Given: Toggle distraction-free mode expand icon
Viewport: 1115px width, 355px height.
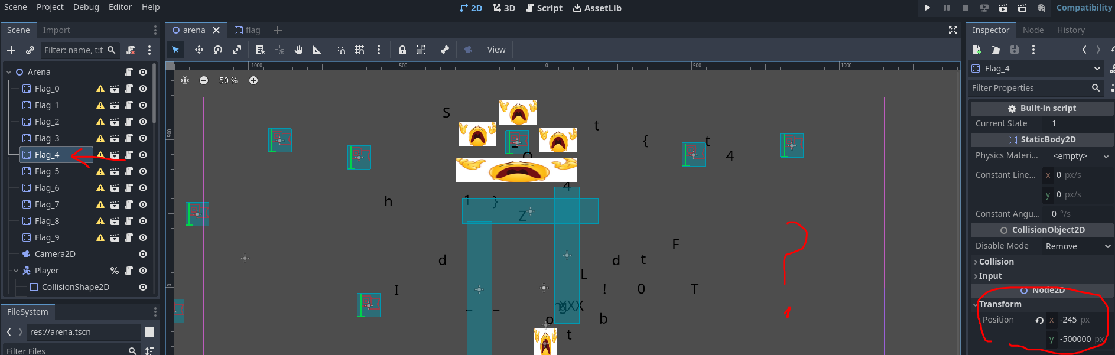Looking at the screenshot, I should pyautogui.click(x=953, y=30).
